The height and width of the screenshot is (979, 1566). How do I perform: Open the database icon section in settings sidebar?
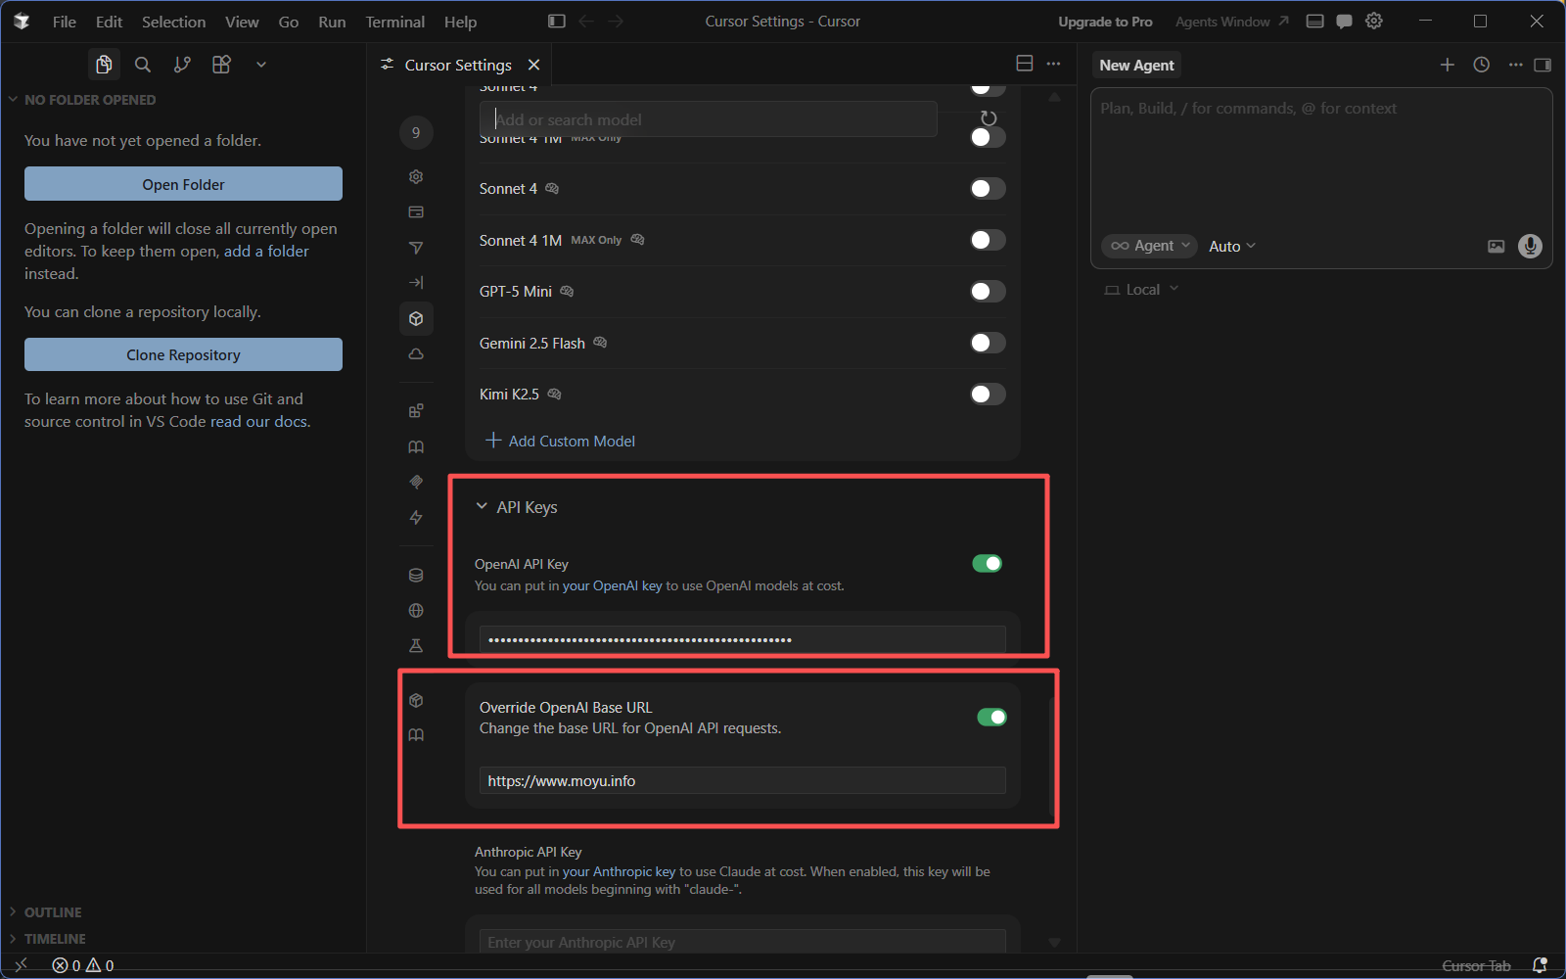pos(416,576)
